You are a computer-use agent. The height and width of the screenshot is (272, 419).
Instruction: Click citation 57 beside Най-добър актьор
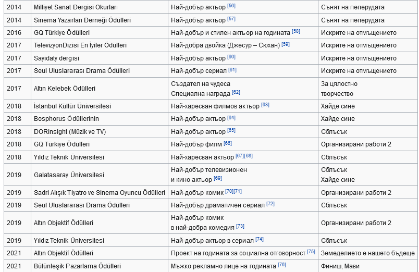pyautogui.click(x=231, y=19)
